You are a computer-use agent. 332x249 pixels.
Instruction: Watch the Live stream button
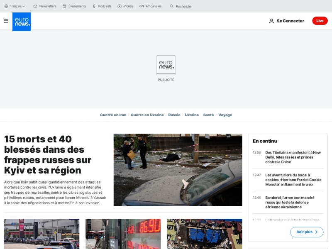pyautogui.click(x=320, y=21)
